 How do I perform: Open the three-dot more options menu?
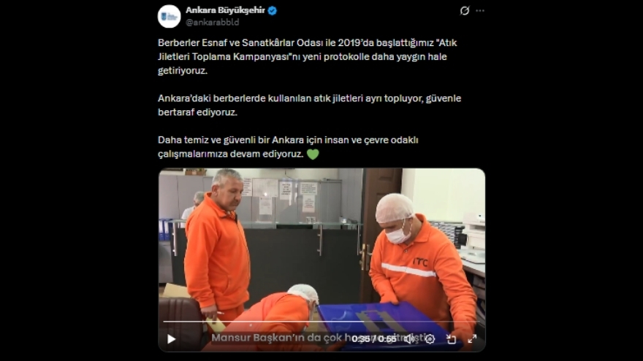(x=480, y=11)
